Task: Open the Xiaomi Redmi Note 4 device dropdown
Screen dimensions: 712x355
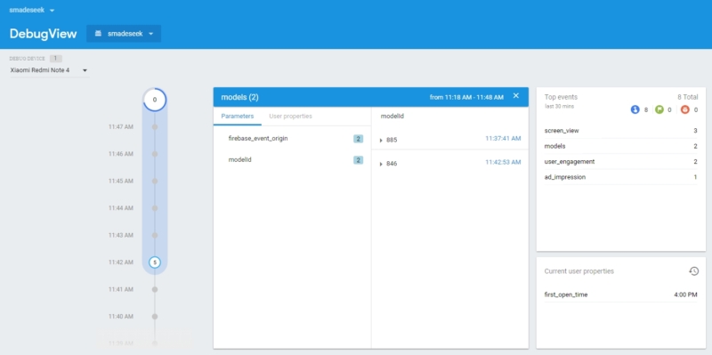Action: [x=49, y=70]
